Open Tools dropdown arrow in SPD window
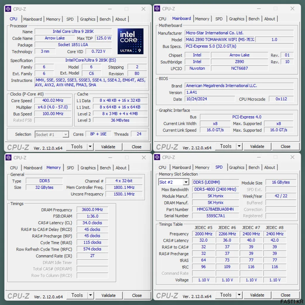305x305 pixels. (239, 295)
